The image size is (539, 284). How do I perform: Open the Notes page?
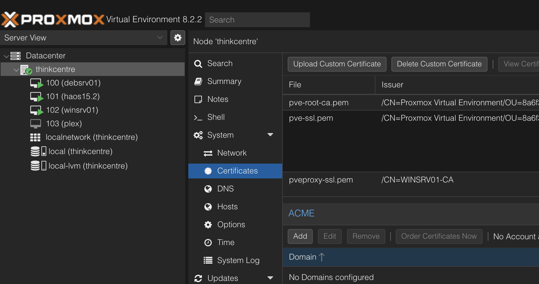[x=235, y=99]
